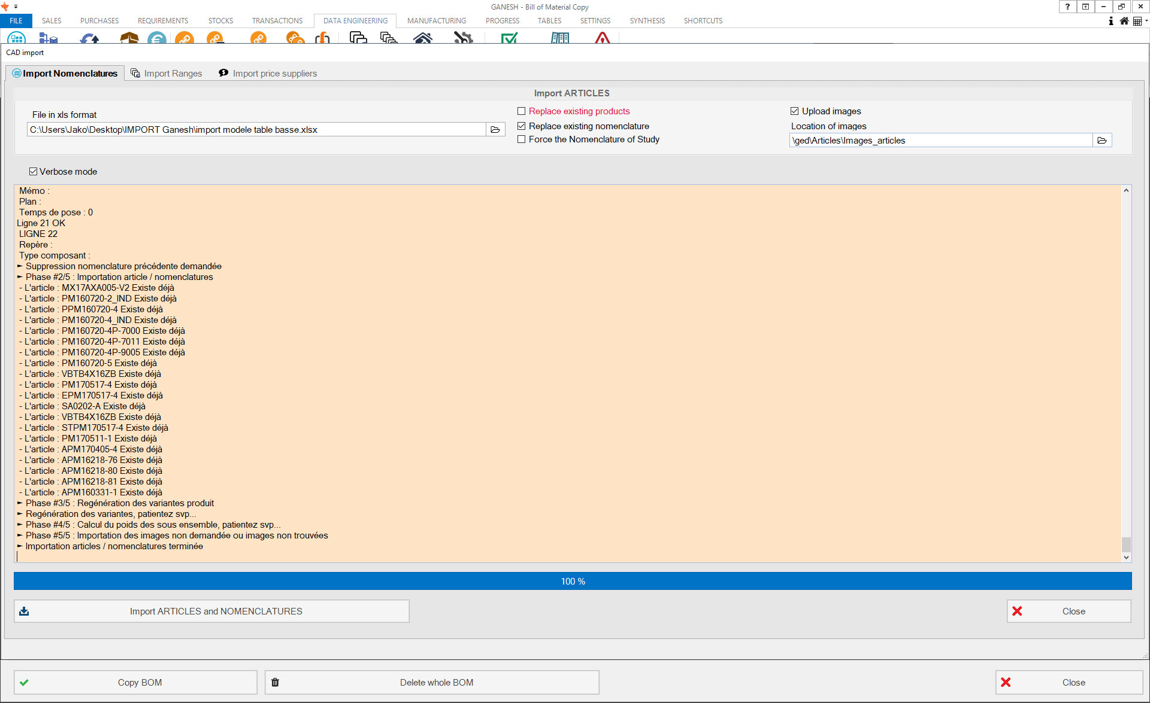The height and width of the screenshot is (703, 1150).
Task: Click the 100 % progress bar
Action: click(573, 581)
